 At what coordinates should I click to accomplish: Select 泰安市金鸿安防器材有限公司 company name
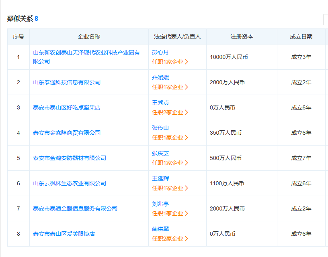point(70,158)
